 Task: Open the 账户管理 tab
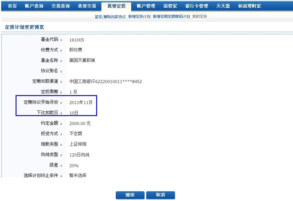[x=145, y=6]
